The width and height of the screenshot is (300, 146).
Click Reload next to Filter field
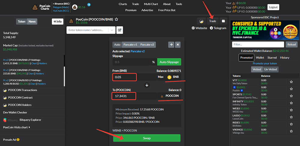(292, 45)
